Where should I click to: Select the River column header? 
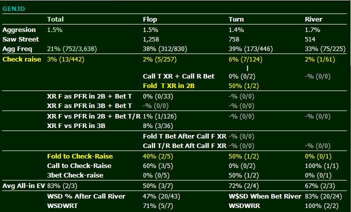(313, 19)
